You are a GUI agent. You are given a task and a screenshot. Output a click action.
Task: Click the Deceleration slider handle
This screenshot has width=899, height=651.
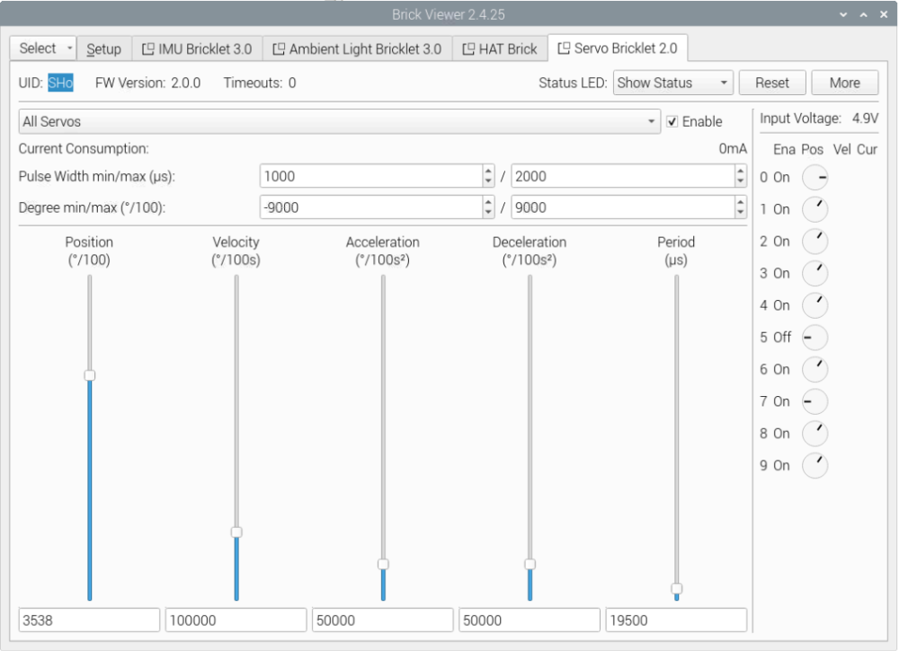530,565
